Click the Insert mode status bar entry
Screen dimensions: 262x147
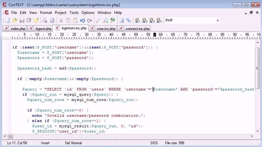pyautogui.click(x=45, y=143)
